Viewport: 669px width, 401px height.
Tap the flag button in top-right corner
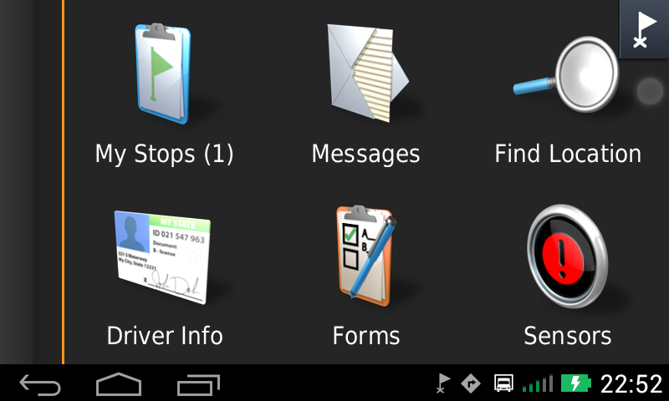pyautogui.click(x=643, y=29)
